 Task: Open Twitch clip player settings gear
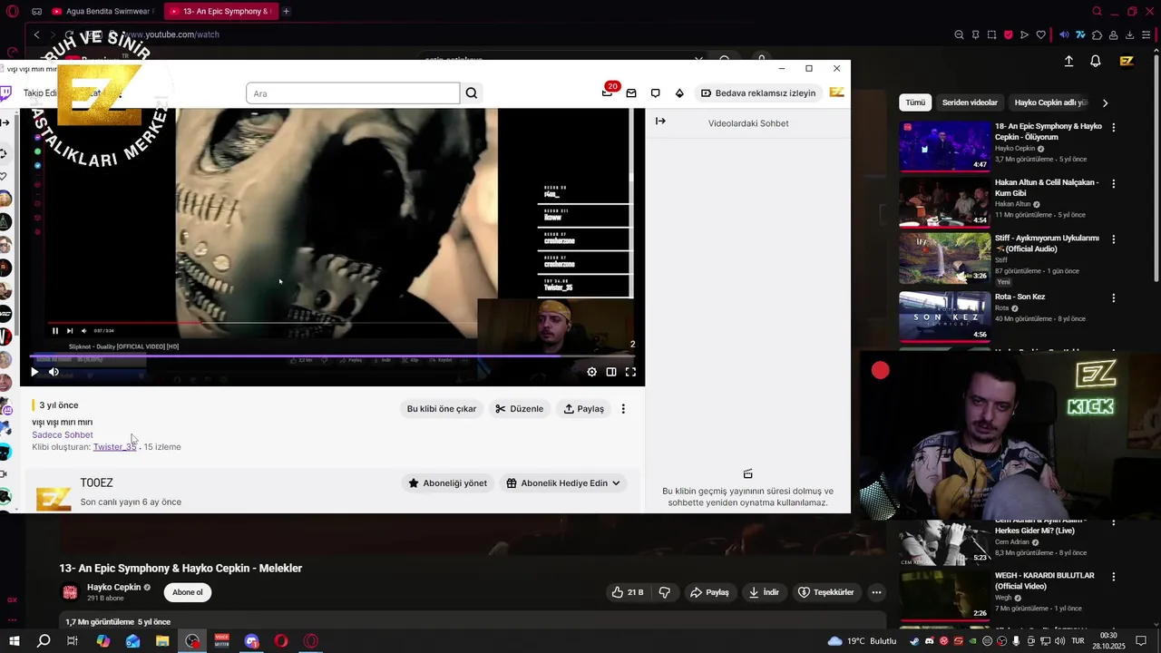point(592,372)
